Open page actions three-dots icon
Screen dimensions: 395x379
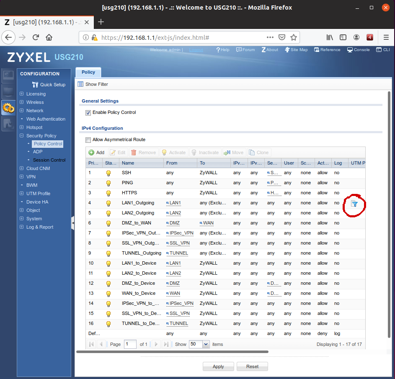tap(270, 37)
